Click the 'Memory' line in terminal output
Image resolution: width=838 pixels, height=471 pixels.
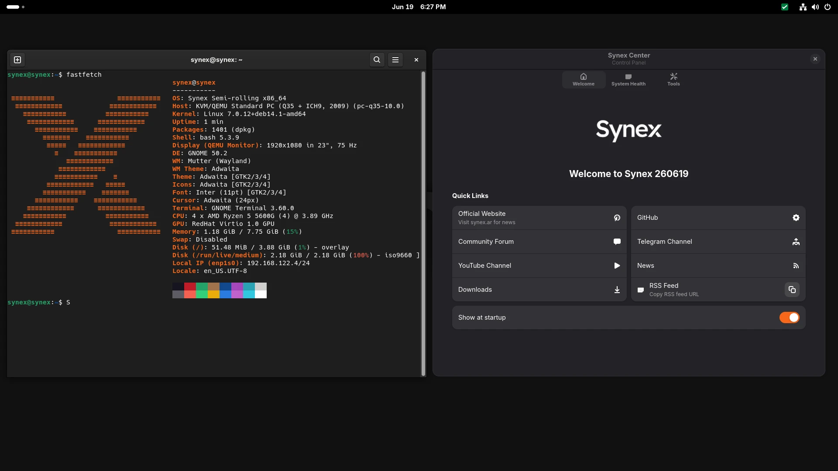[x=237, y=232]
